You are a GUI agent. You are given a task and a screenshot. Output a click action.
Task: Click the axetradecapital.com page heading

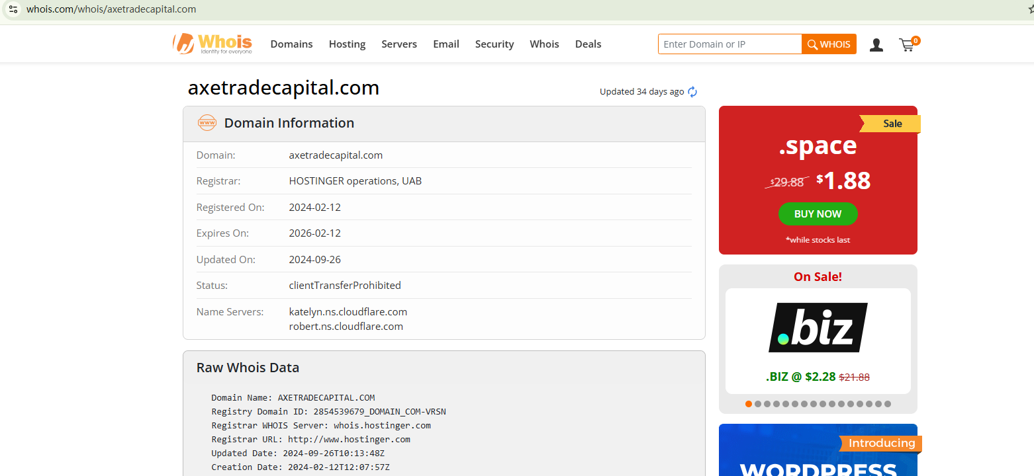283,88
